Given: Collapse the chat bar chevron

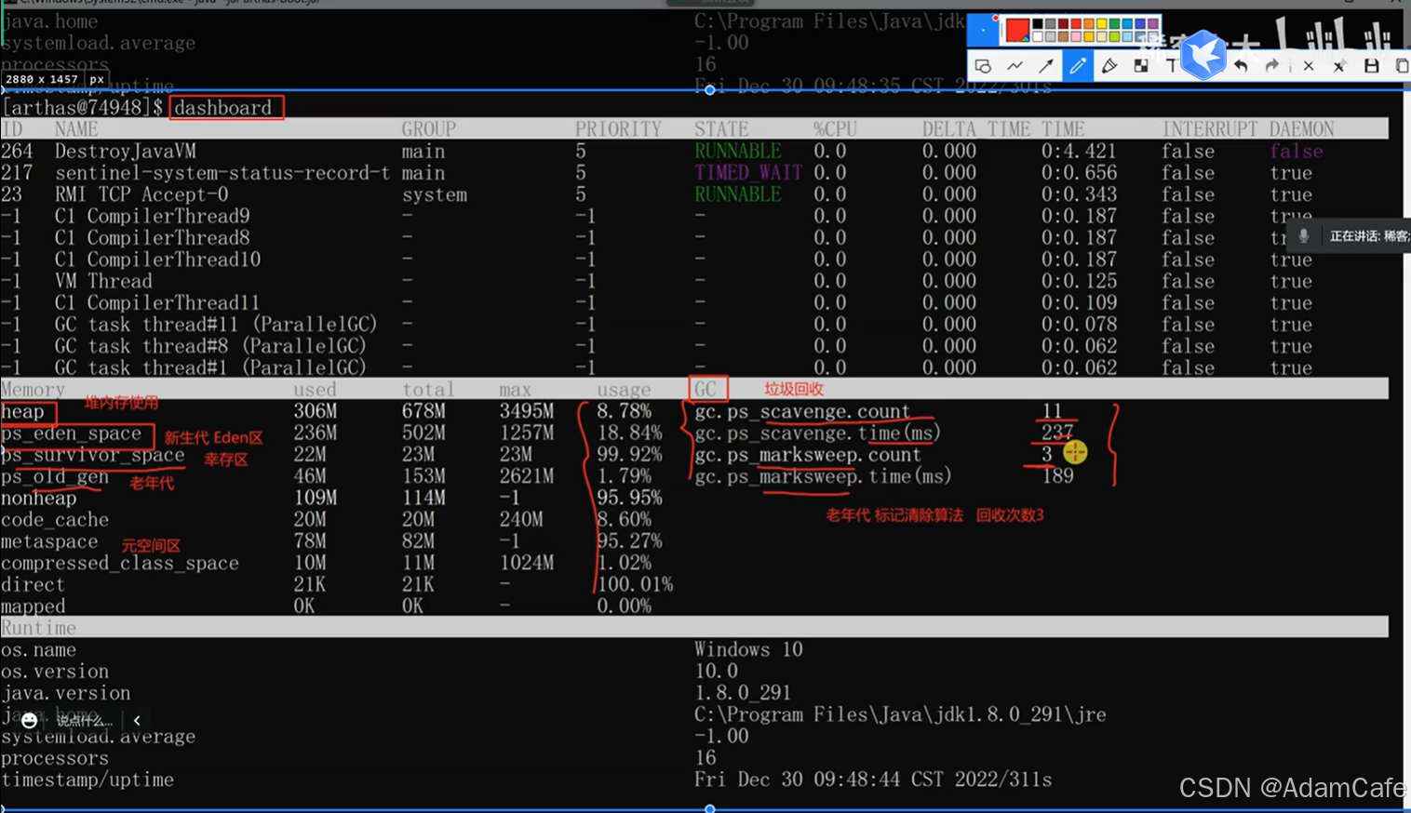Looking at the screenshot, I should [137, 720].
